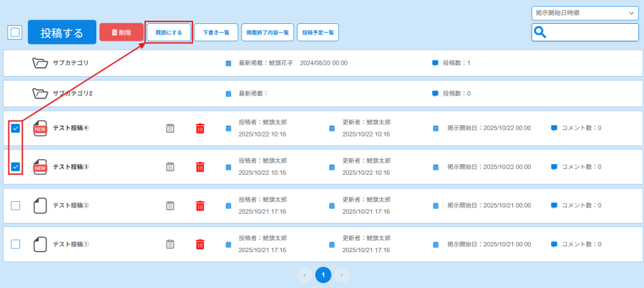Click the calendar icon beside 掲示開始日 for テスト投稿①
The image size is (644, 288).
pos(436,244)
